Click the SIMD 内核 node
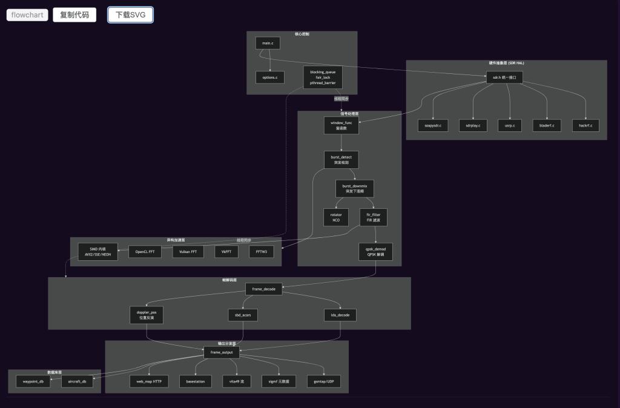This screenshot has width=620, height=408. coord(97,252)
